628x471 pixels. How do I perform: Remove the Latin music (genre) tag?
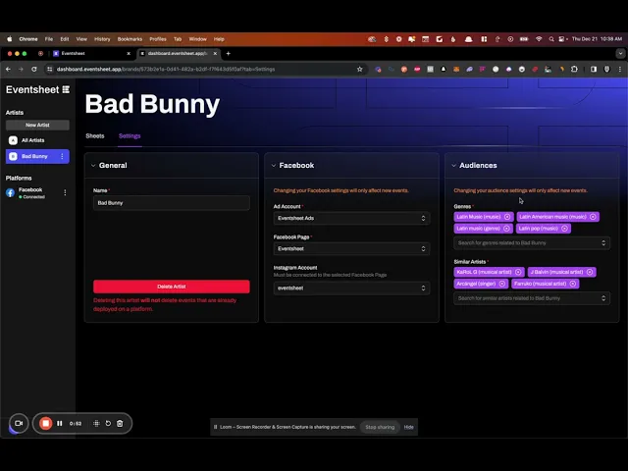tap(506, 229)
